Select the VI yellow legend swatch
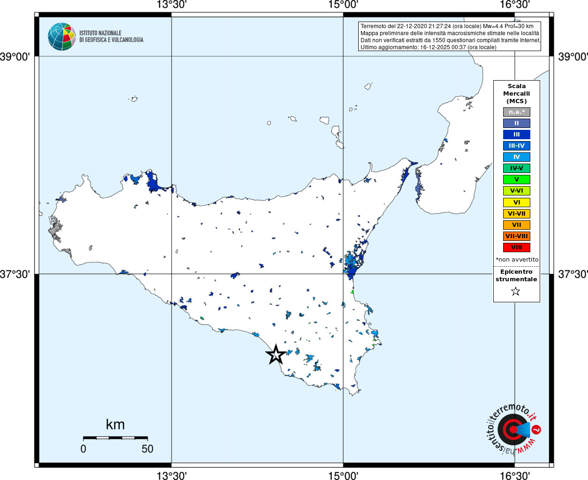This screenshot has height=480, width=588. click(517, 202)
